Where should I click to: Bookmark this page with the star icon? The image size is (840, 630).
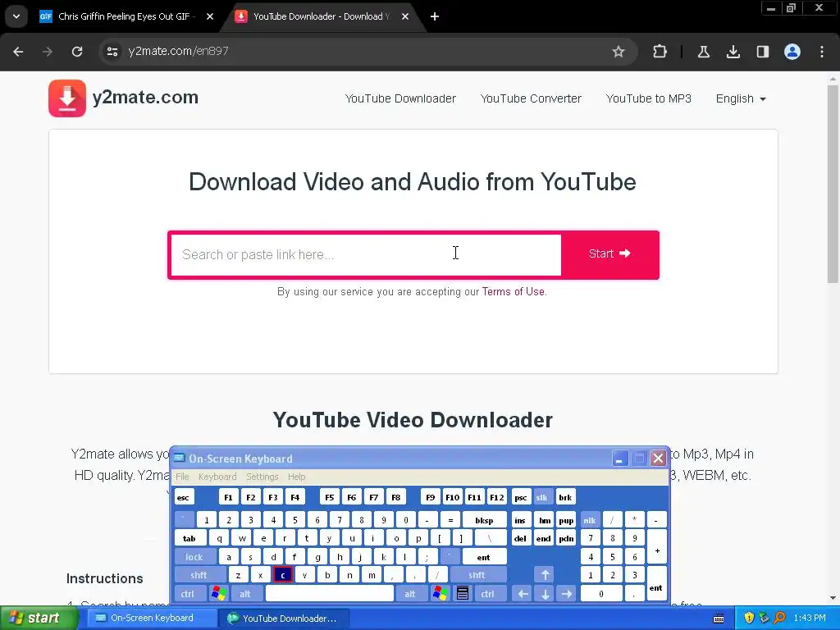click(619, 52)
